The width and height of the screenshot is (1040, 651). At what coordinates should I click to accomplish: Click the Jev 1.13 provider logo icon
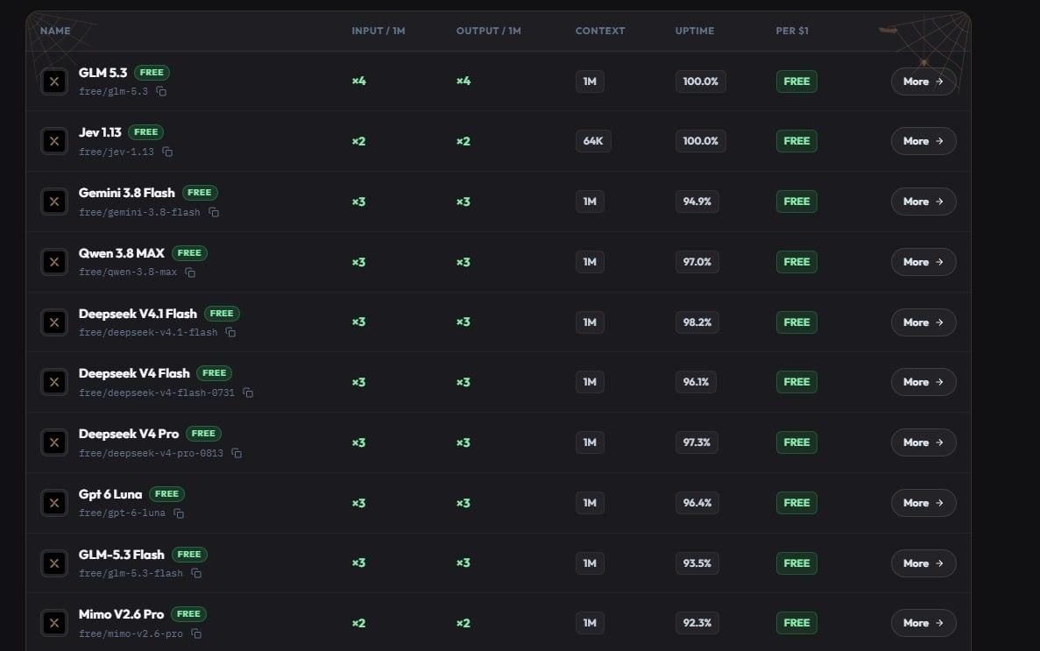[54, 141]
